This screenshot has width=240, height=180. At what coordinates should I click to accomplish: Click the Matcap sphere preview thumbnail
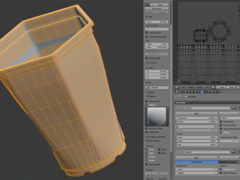coord(156,116)
